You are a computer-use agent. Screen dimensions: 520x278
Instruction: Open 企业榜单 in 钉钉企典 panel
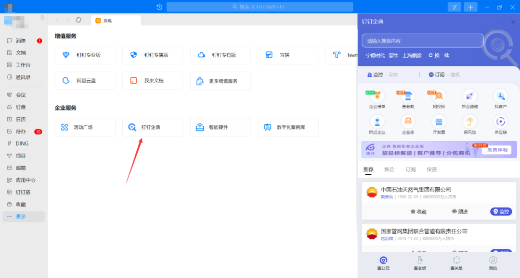point(377,99)
